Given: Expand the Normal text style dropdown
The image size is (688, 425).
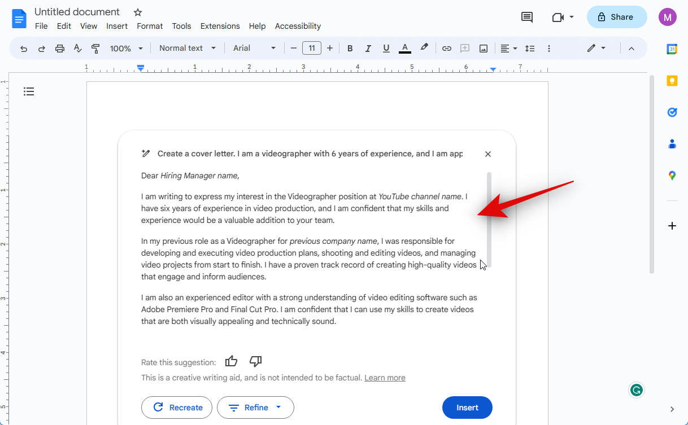Looking at the screenshot, I should [x=188, y=49].
